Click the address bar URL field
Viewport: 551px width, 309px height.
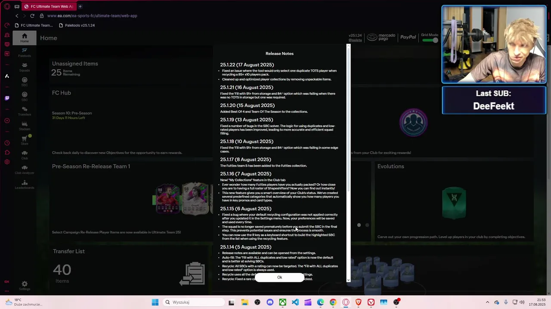click(x=92, y=16)
